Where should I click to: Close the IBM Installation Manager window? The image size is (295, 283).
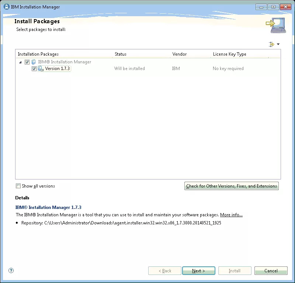[x=285, y=7]
